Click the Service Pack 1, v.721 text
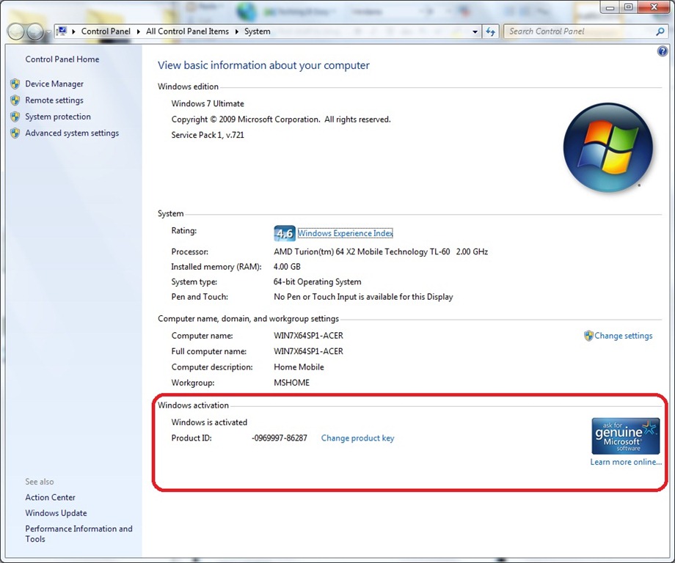675x563 pixels. pos(208,135)
